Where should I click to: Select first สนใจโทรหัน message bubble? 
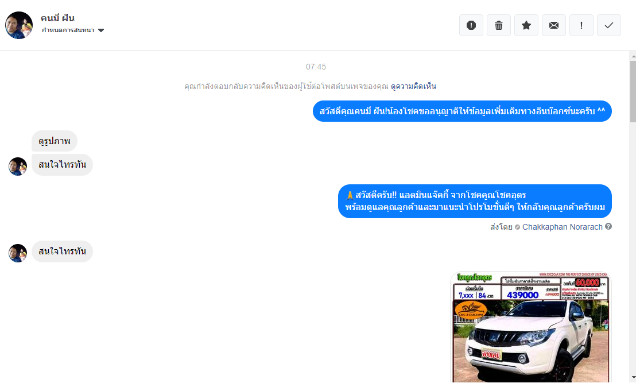coord(62,165)
